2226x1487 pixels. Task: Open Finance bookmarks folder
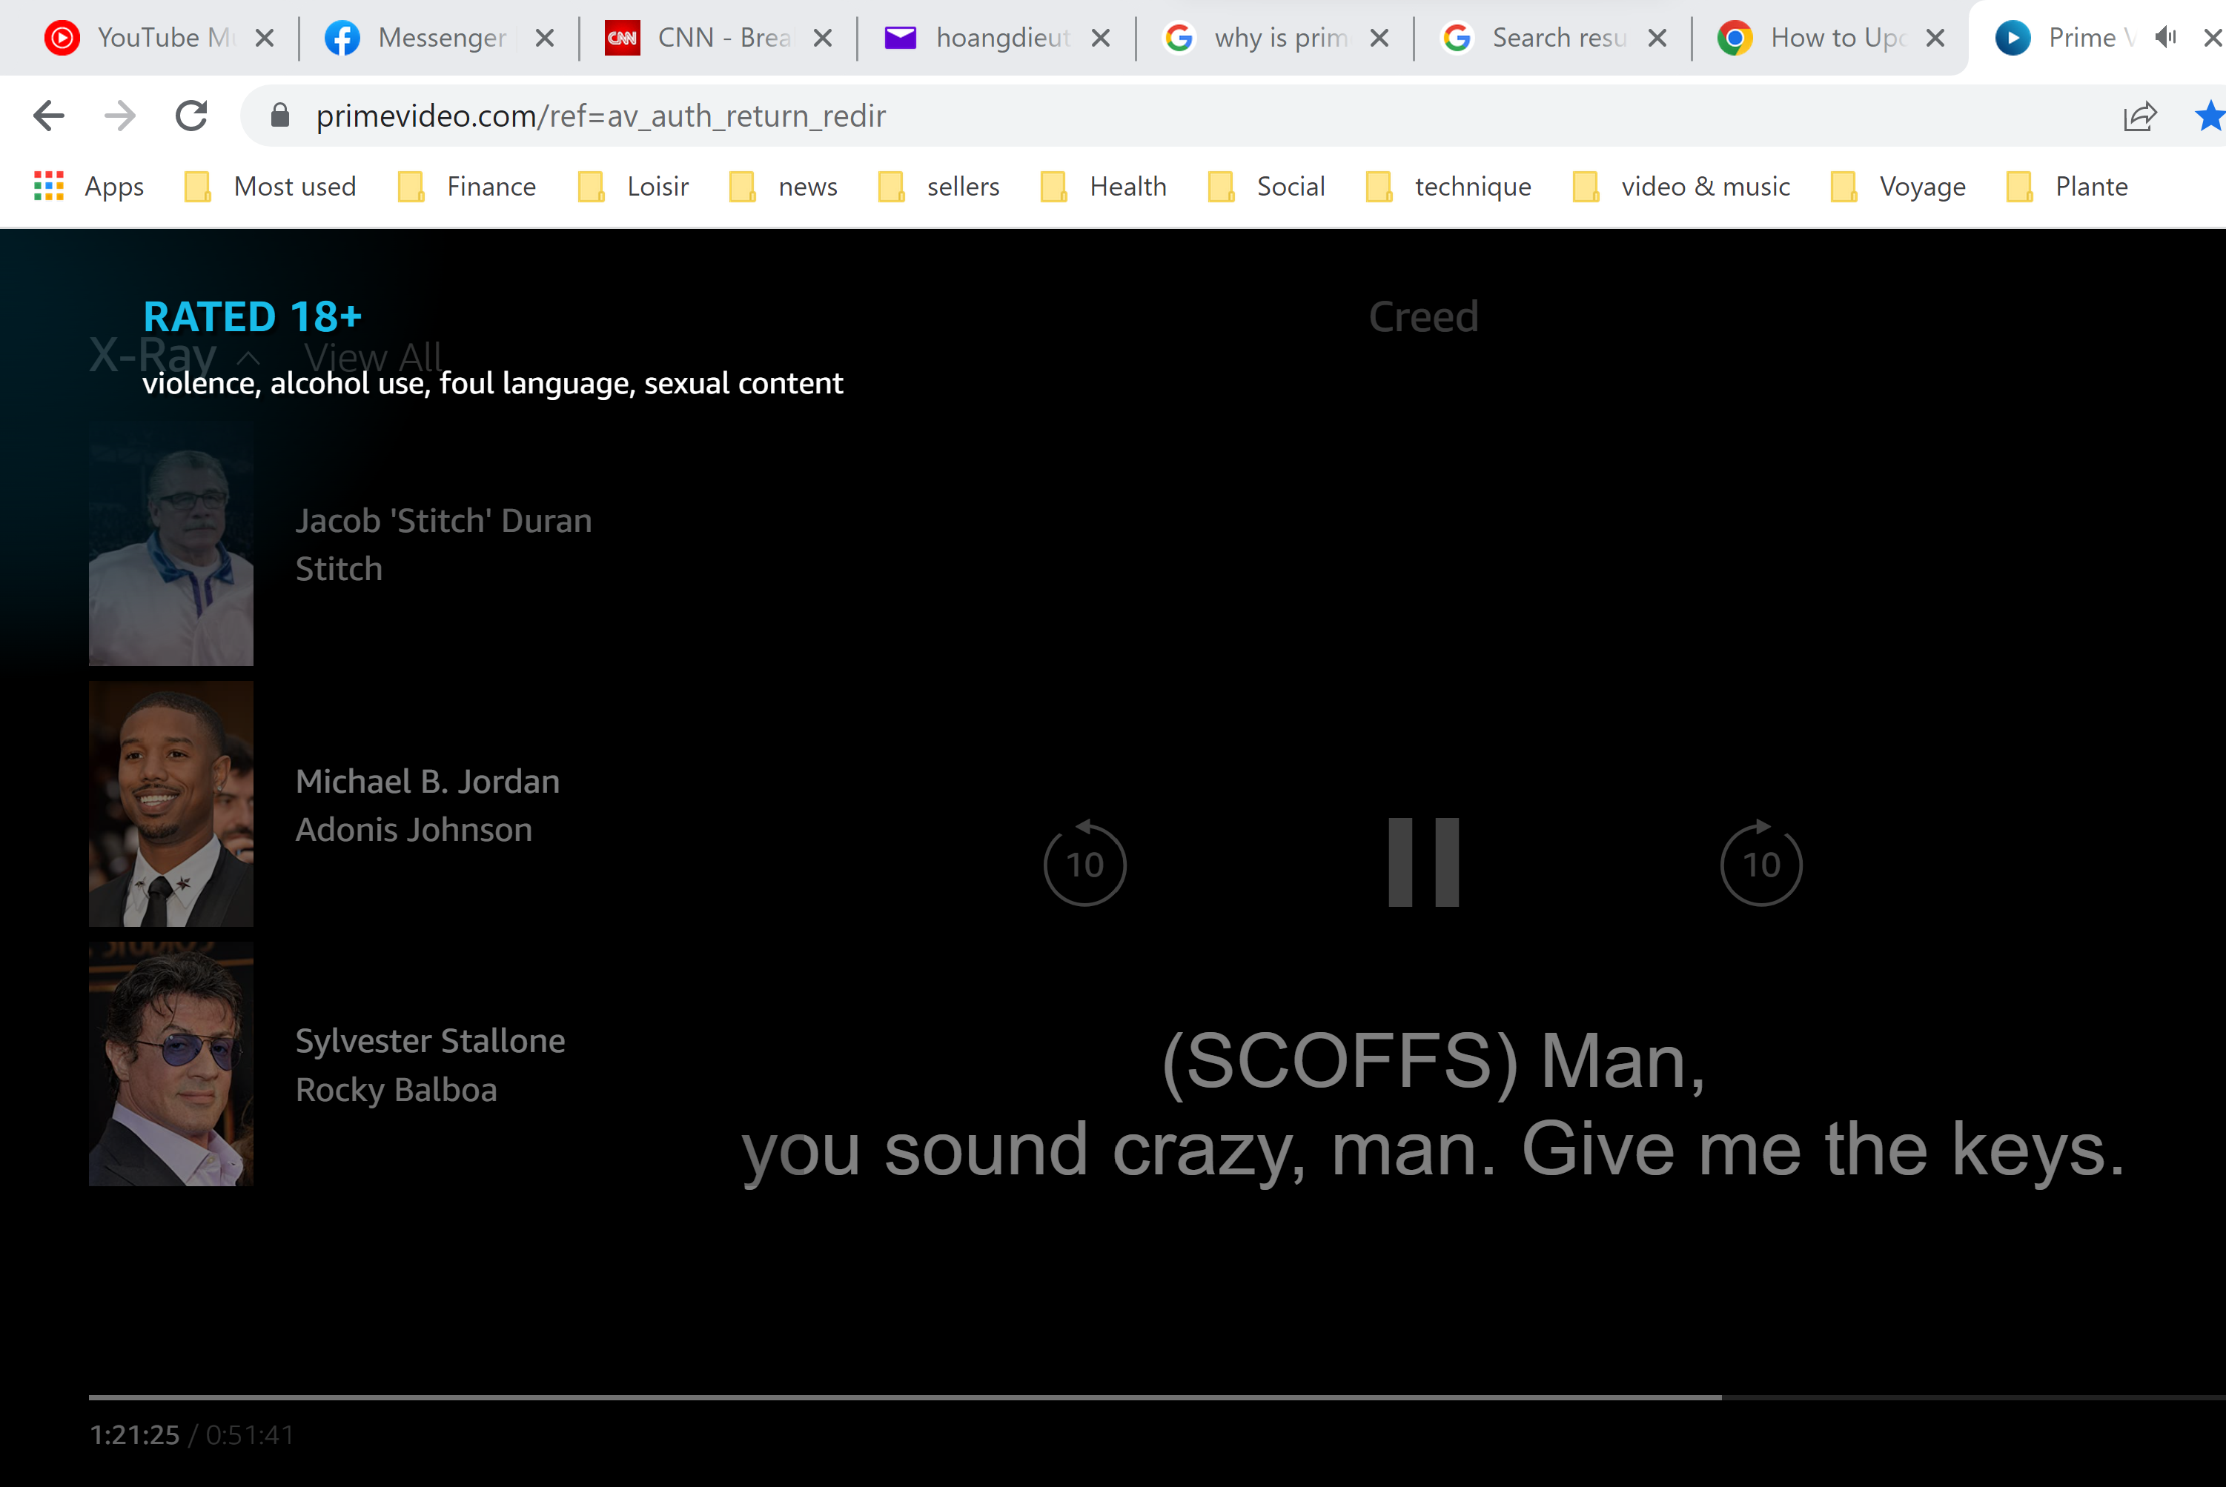click(467, 186)
